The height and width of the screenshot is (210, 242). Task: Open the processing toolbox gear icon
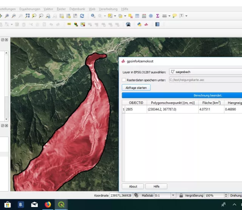tap(150, 16)
